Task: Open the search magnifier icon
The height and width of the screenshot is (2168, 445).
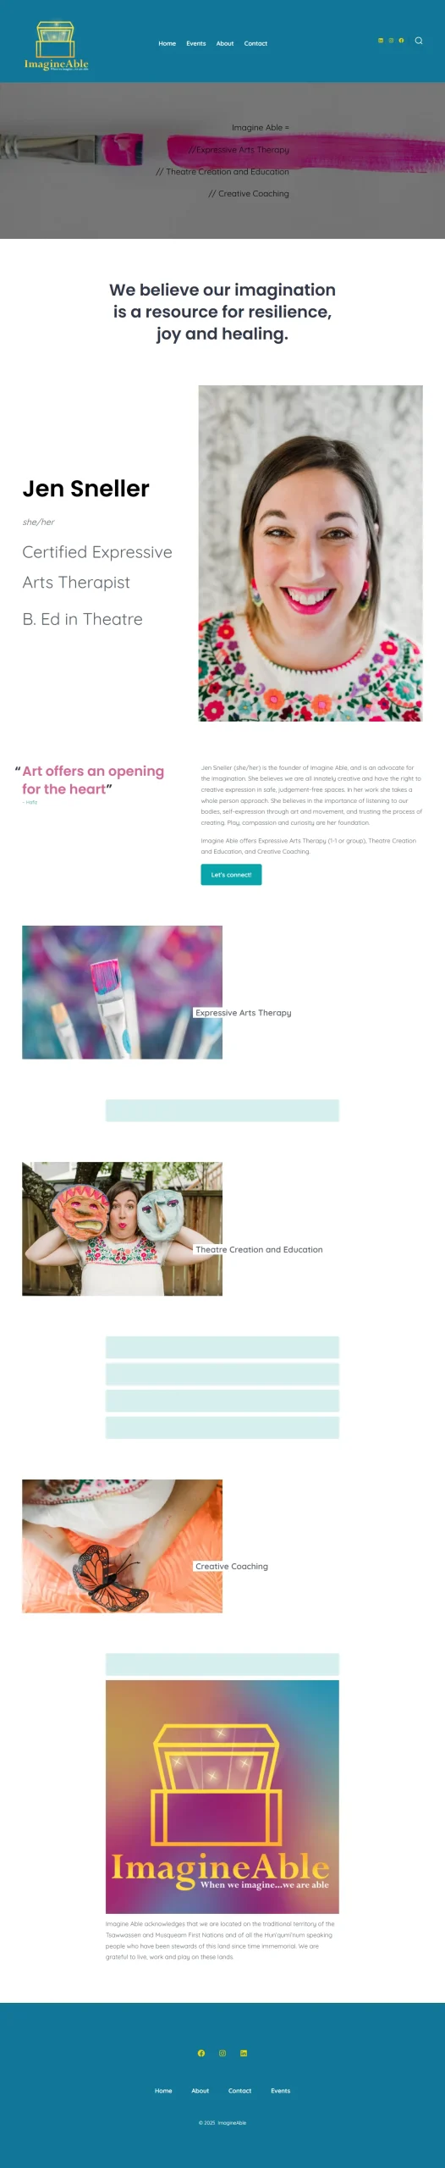Action: tap(419, 41)
